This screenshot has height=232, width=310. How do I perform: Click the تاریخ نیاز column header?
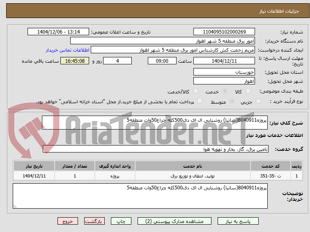tap(34, 166)
